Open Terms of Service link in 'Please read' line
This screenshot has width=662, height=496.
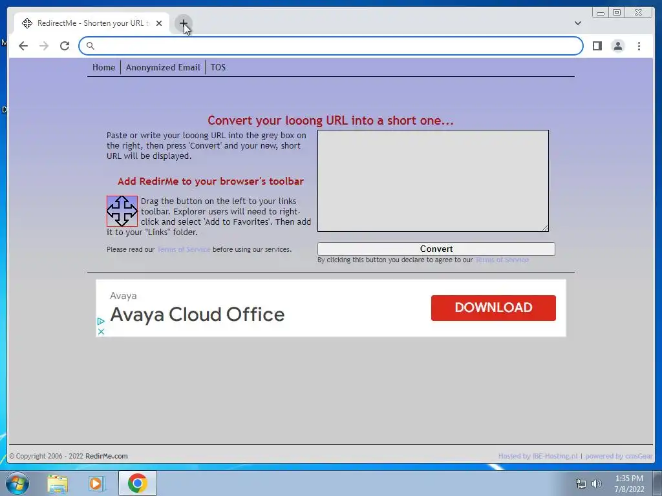point(184,249)
